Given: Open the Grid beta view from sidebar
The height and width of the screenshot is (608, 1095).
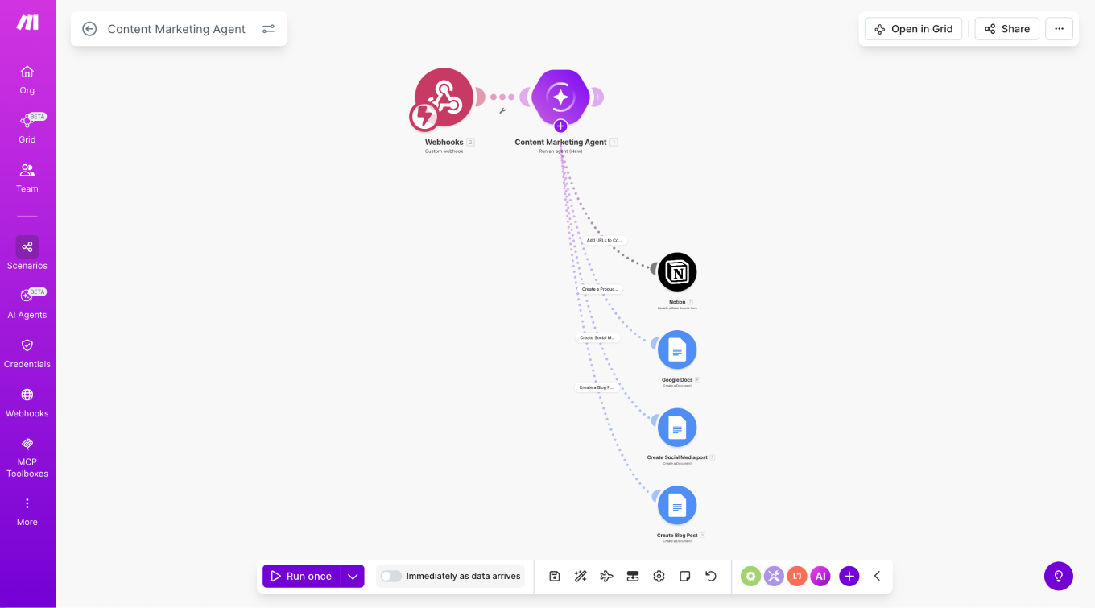Looking at the screenshot, I should 27,129.
